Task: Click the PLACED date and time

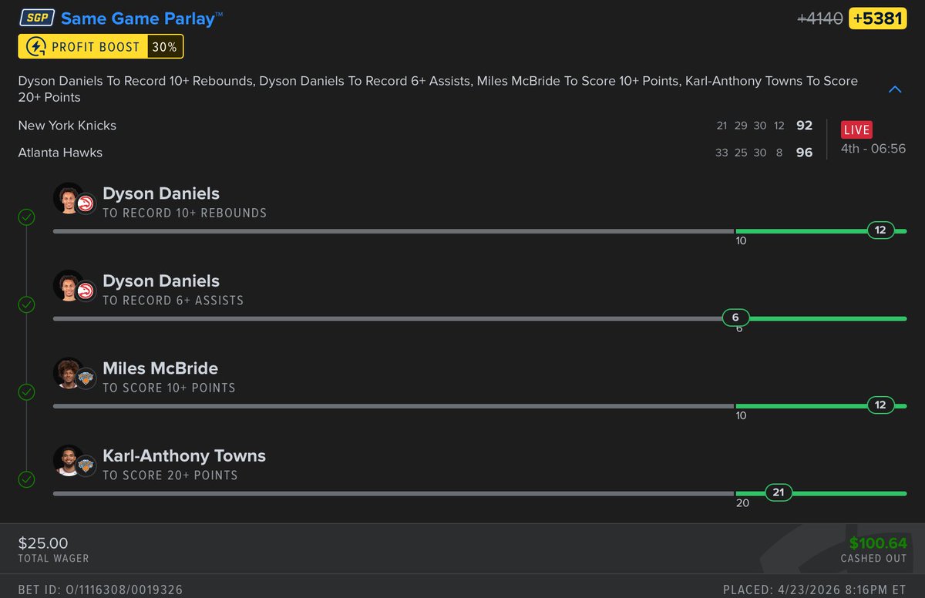Action: [x=816, y=590]
